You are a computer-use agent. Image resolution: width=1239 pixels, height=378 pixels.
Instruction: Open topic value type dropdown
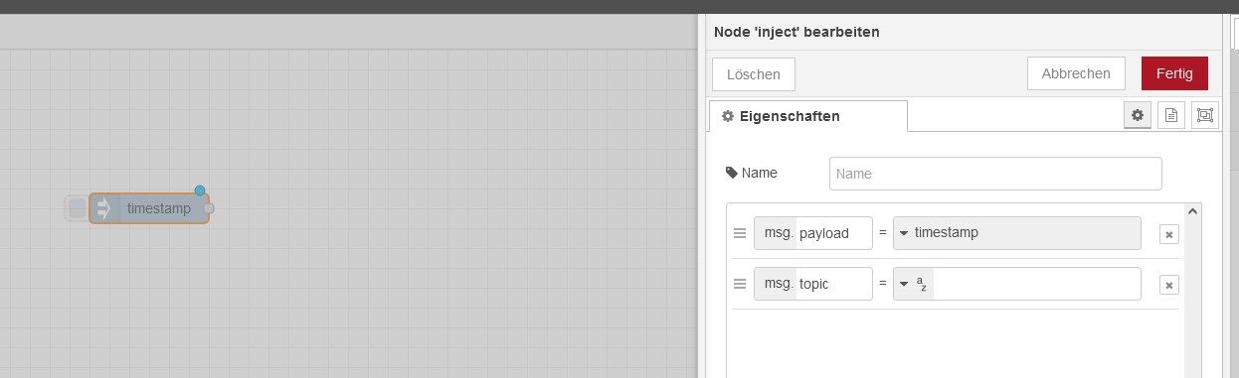pos(914,284)
